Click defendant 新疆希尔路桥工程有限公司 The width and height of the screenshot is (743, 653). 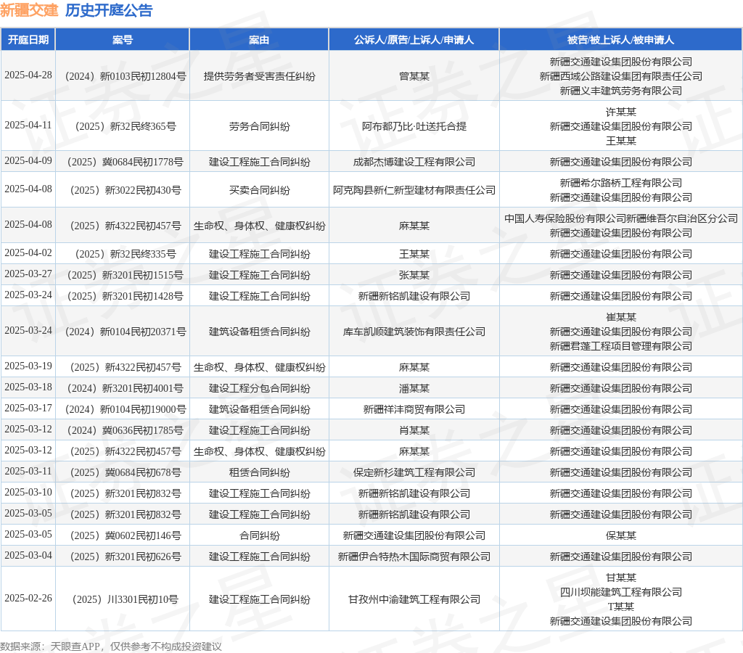[621, 183]
